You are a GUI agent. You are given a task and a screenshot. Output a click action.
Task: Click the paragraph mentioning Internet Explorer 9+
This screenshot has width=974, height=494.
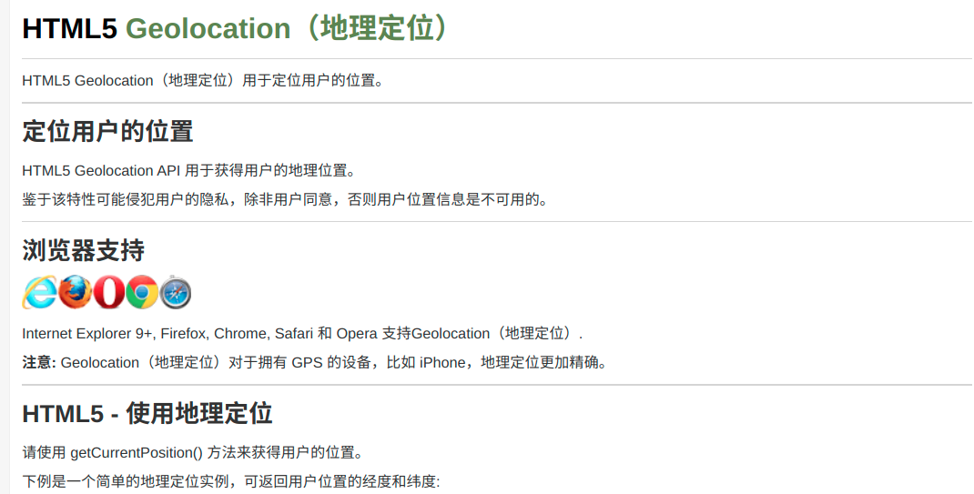pos(302,333)
